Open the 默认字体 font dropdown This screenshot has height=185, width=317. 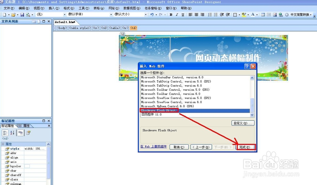[x=111, y=14]
